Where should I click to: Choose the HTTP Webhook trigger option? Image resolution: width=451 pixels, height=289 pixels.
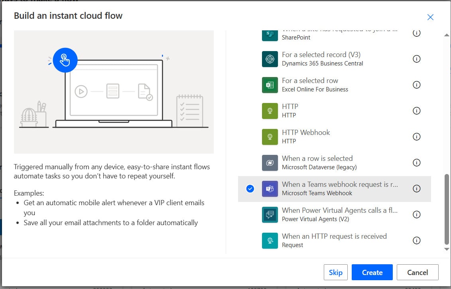pos(334,137)
